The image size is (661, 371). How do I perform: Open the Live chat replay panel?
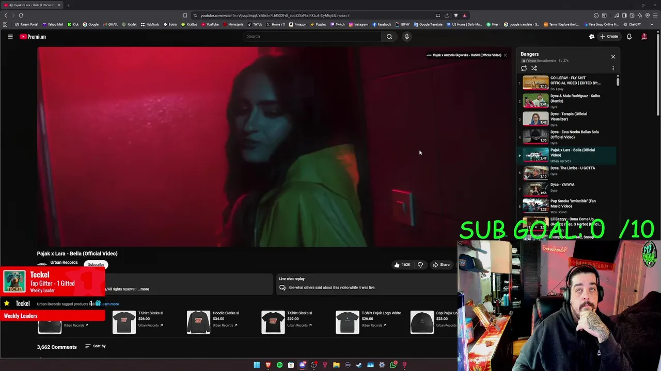point(367,283)
